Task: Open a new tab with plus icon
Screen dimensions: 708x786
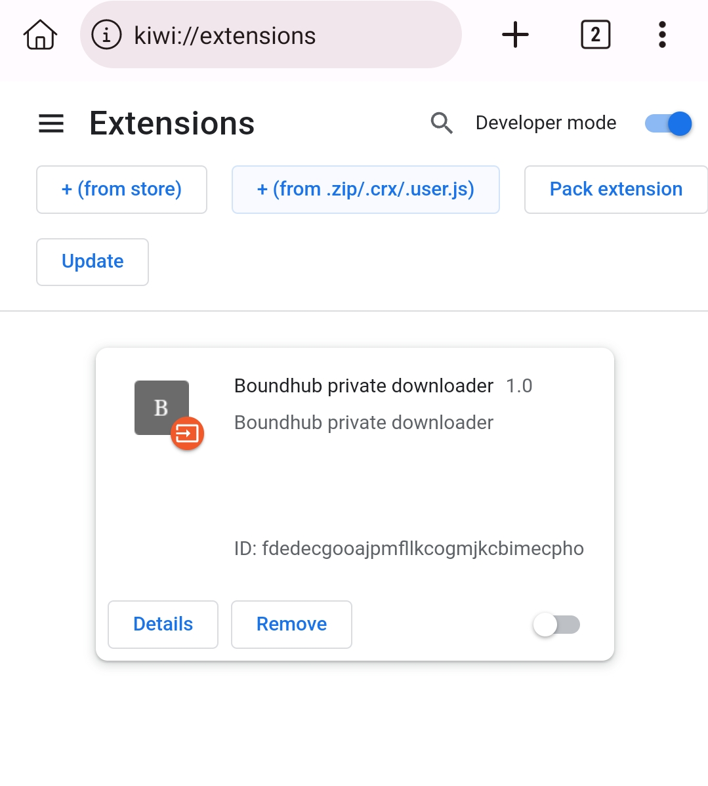Action: click(515, 35)
